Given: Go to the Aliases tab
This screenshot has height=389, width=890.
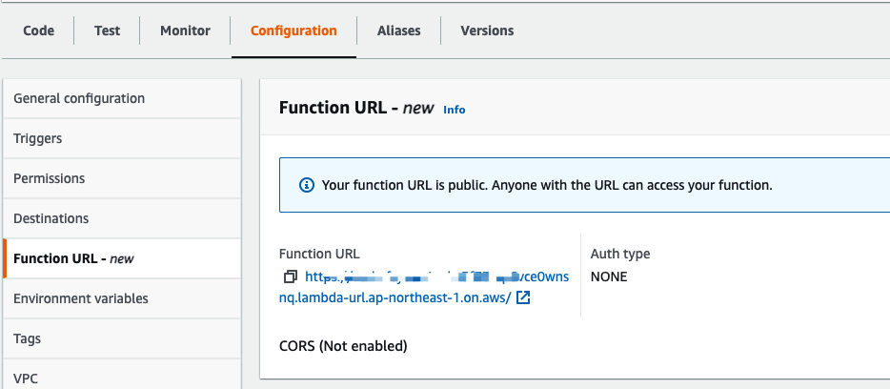Looking at the screenshot, I should (x=398, y=31).
